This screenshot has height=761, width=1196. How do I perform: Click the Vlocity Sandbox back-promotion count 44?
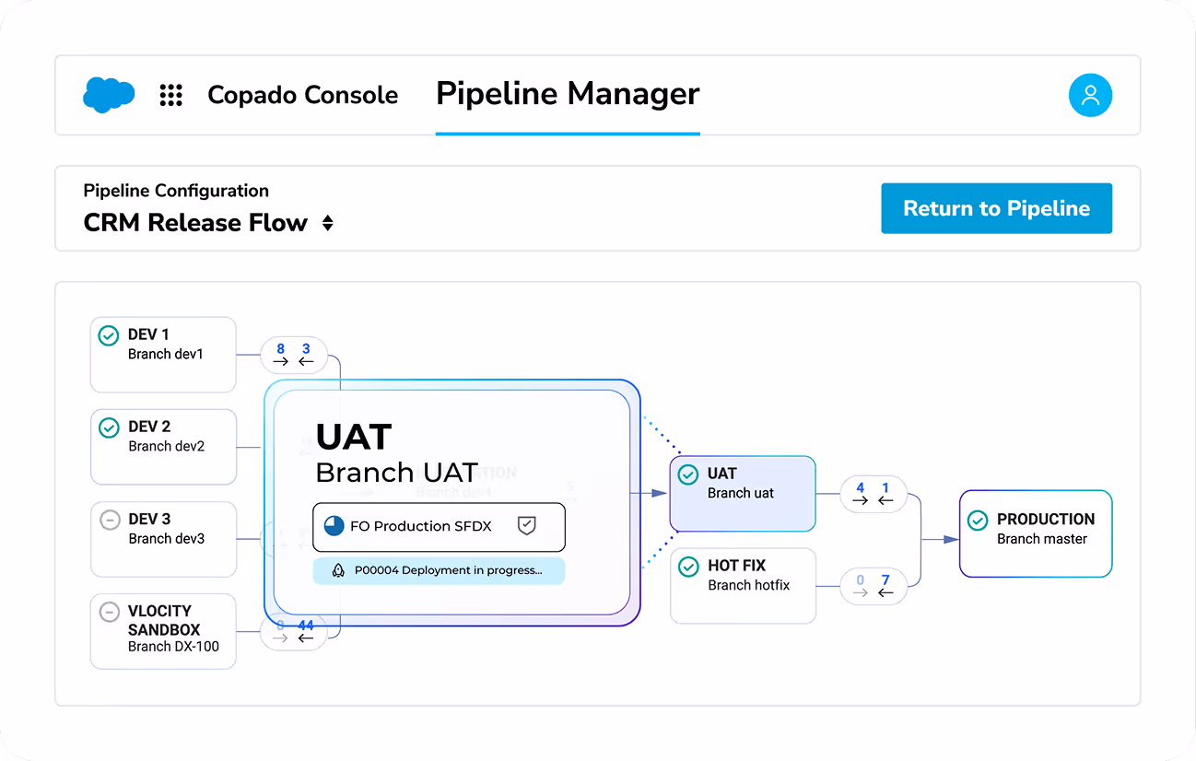(306, 626)
